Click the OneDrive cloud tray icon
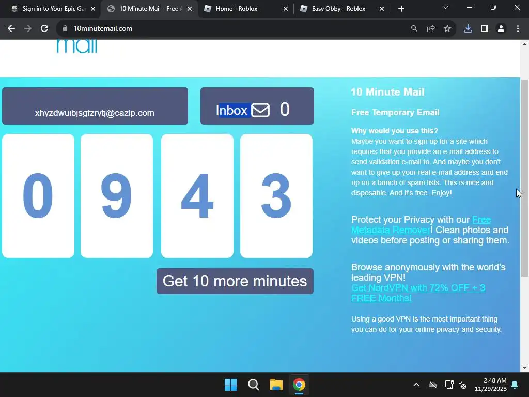The height and width of the screenshot is (397, 529). [433, 385]
